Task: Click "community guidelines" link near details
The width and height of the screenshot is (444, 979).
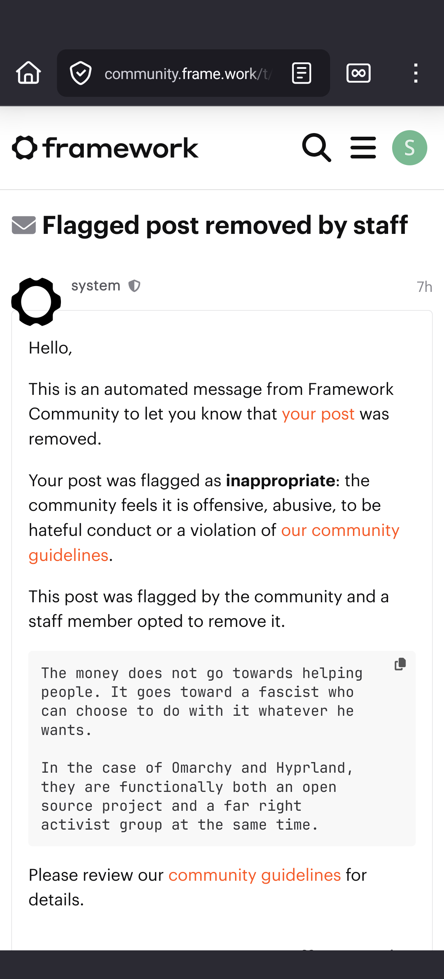Action: click(254, 875)
